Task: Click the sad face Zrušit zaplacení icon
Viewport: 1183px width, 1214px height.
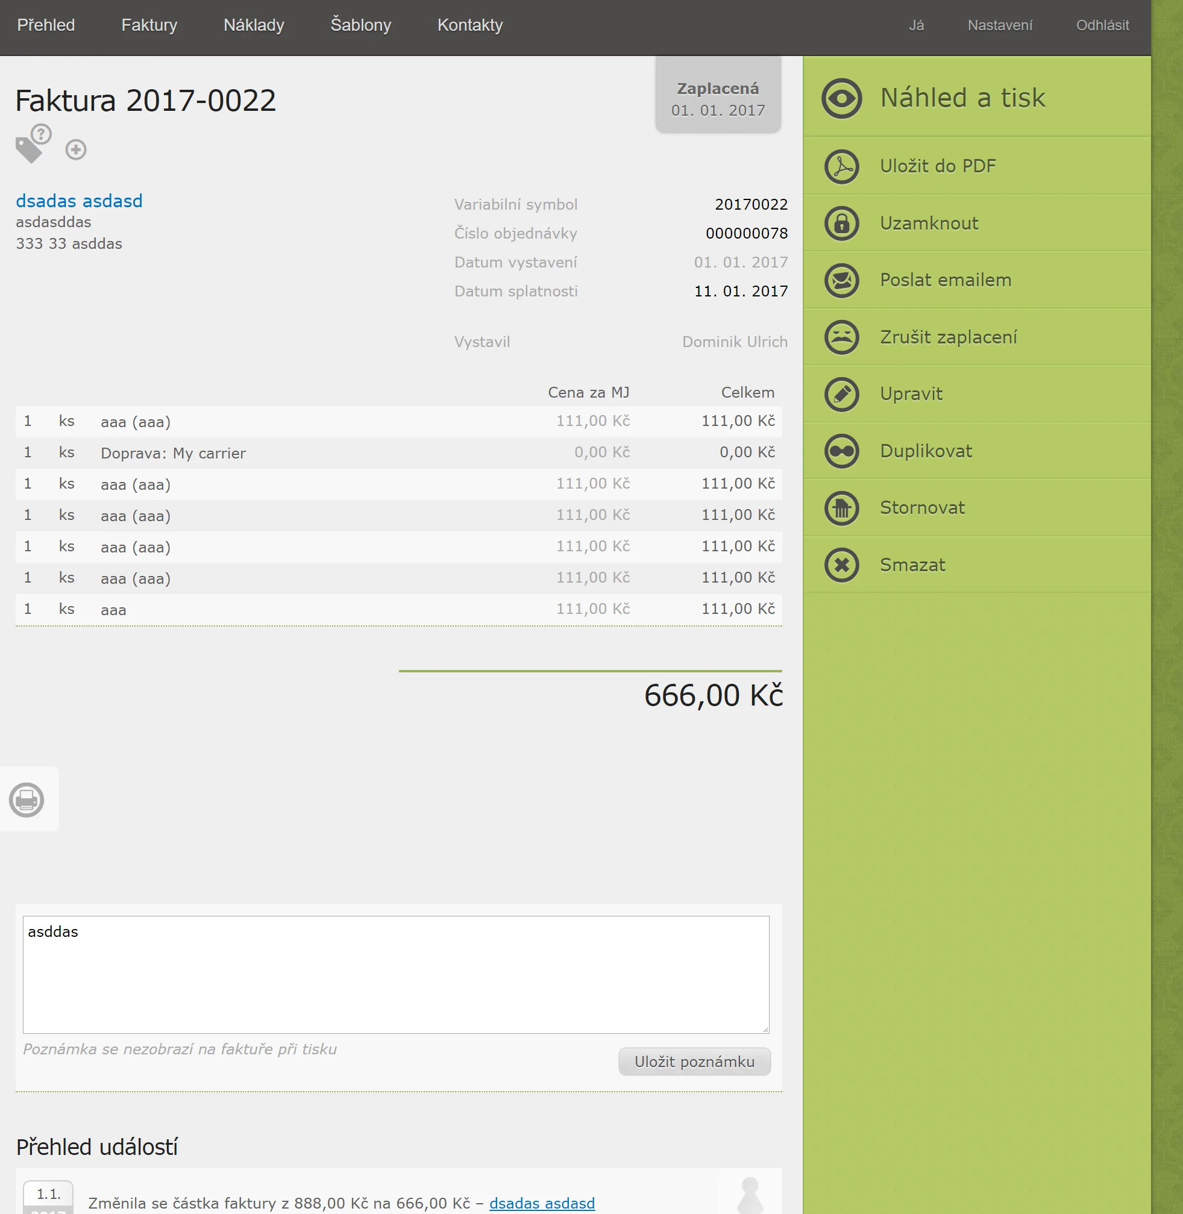Action: (841, 337)
